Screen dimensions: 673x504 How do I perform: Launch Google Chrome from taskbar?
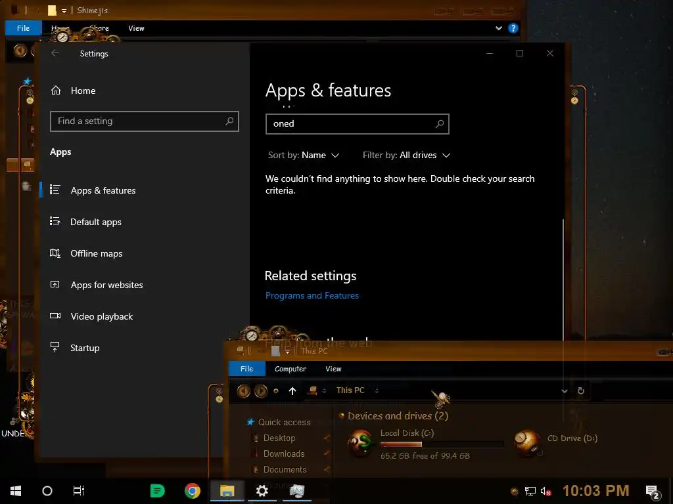tap(193, 491)
